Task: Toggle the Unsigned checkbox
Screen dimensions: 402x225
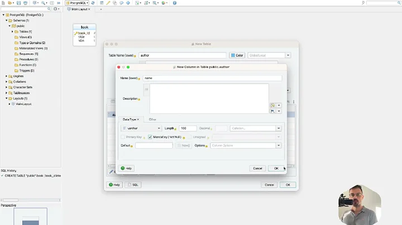Action: [x=190, y=137]
